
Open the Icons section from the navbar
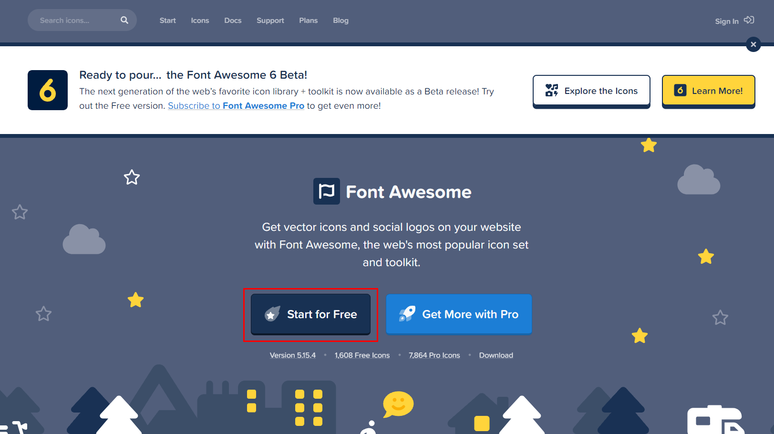point(200,21)
